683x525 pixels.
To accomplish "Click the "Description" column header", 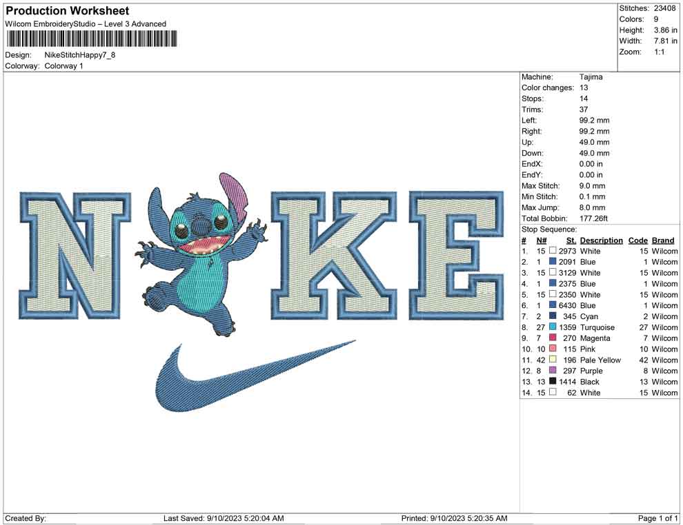I will click(x=602, y=240).
